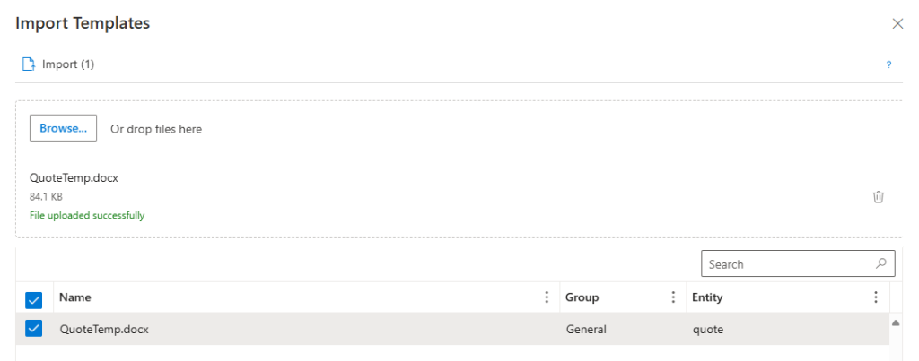Toggle the select-all header checkbox
919x361 pixels.
click(x=34, y=299)
